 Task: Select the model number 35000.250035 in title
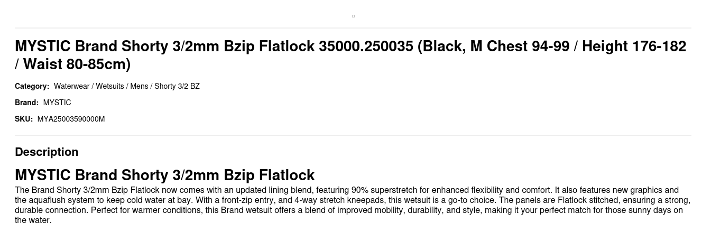[366, 47]
